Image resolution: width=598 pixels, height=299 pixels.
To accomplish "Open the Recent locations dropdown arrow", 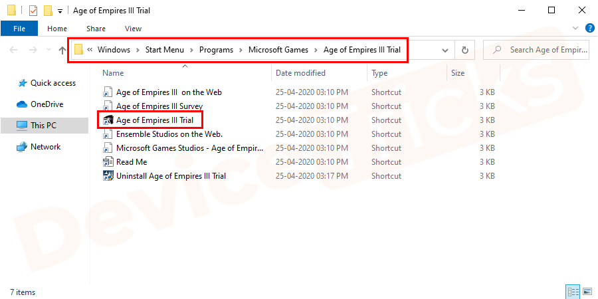I will [49, 50].
